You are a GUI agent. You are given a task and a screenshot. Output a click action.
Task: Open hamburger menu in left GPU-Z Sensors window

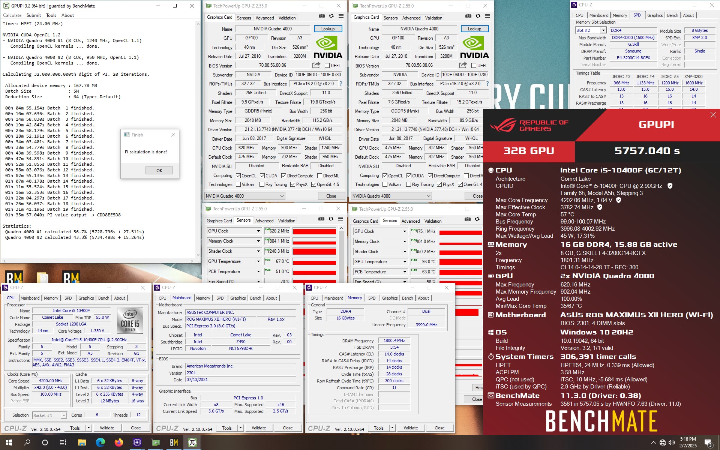pyautogui.click(x=340, y=219)
